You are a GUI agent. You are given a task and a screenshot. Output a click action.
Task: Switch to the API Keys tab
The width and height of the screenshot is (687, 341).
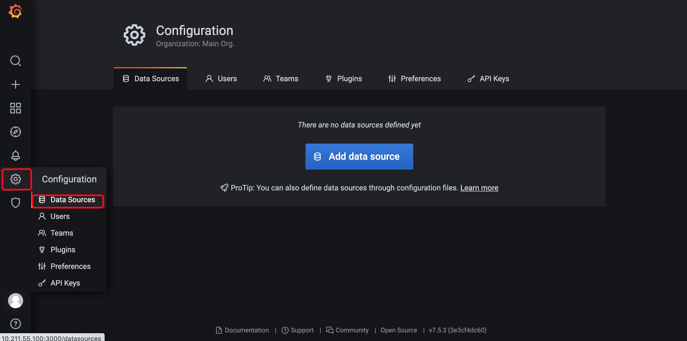488,79
